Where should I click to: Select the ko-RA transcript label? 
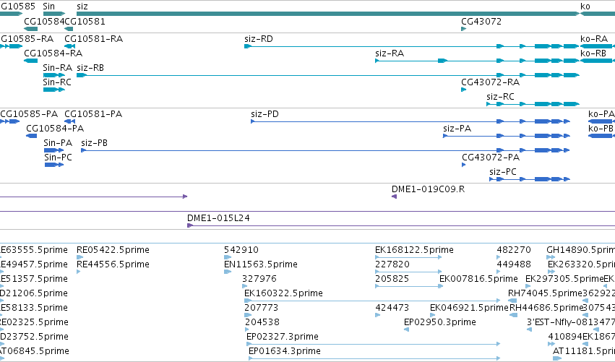594,39
